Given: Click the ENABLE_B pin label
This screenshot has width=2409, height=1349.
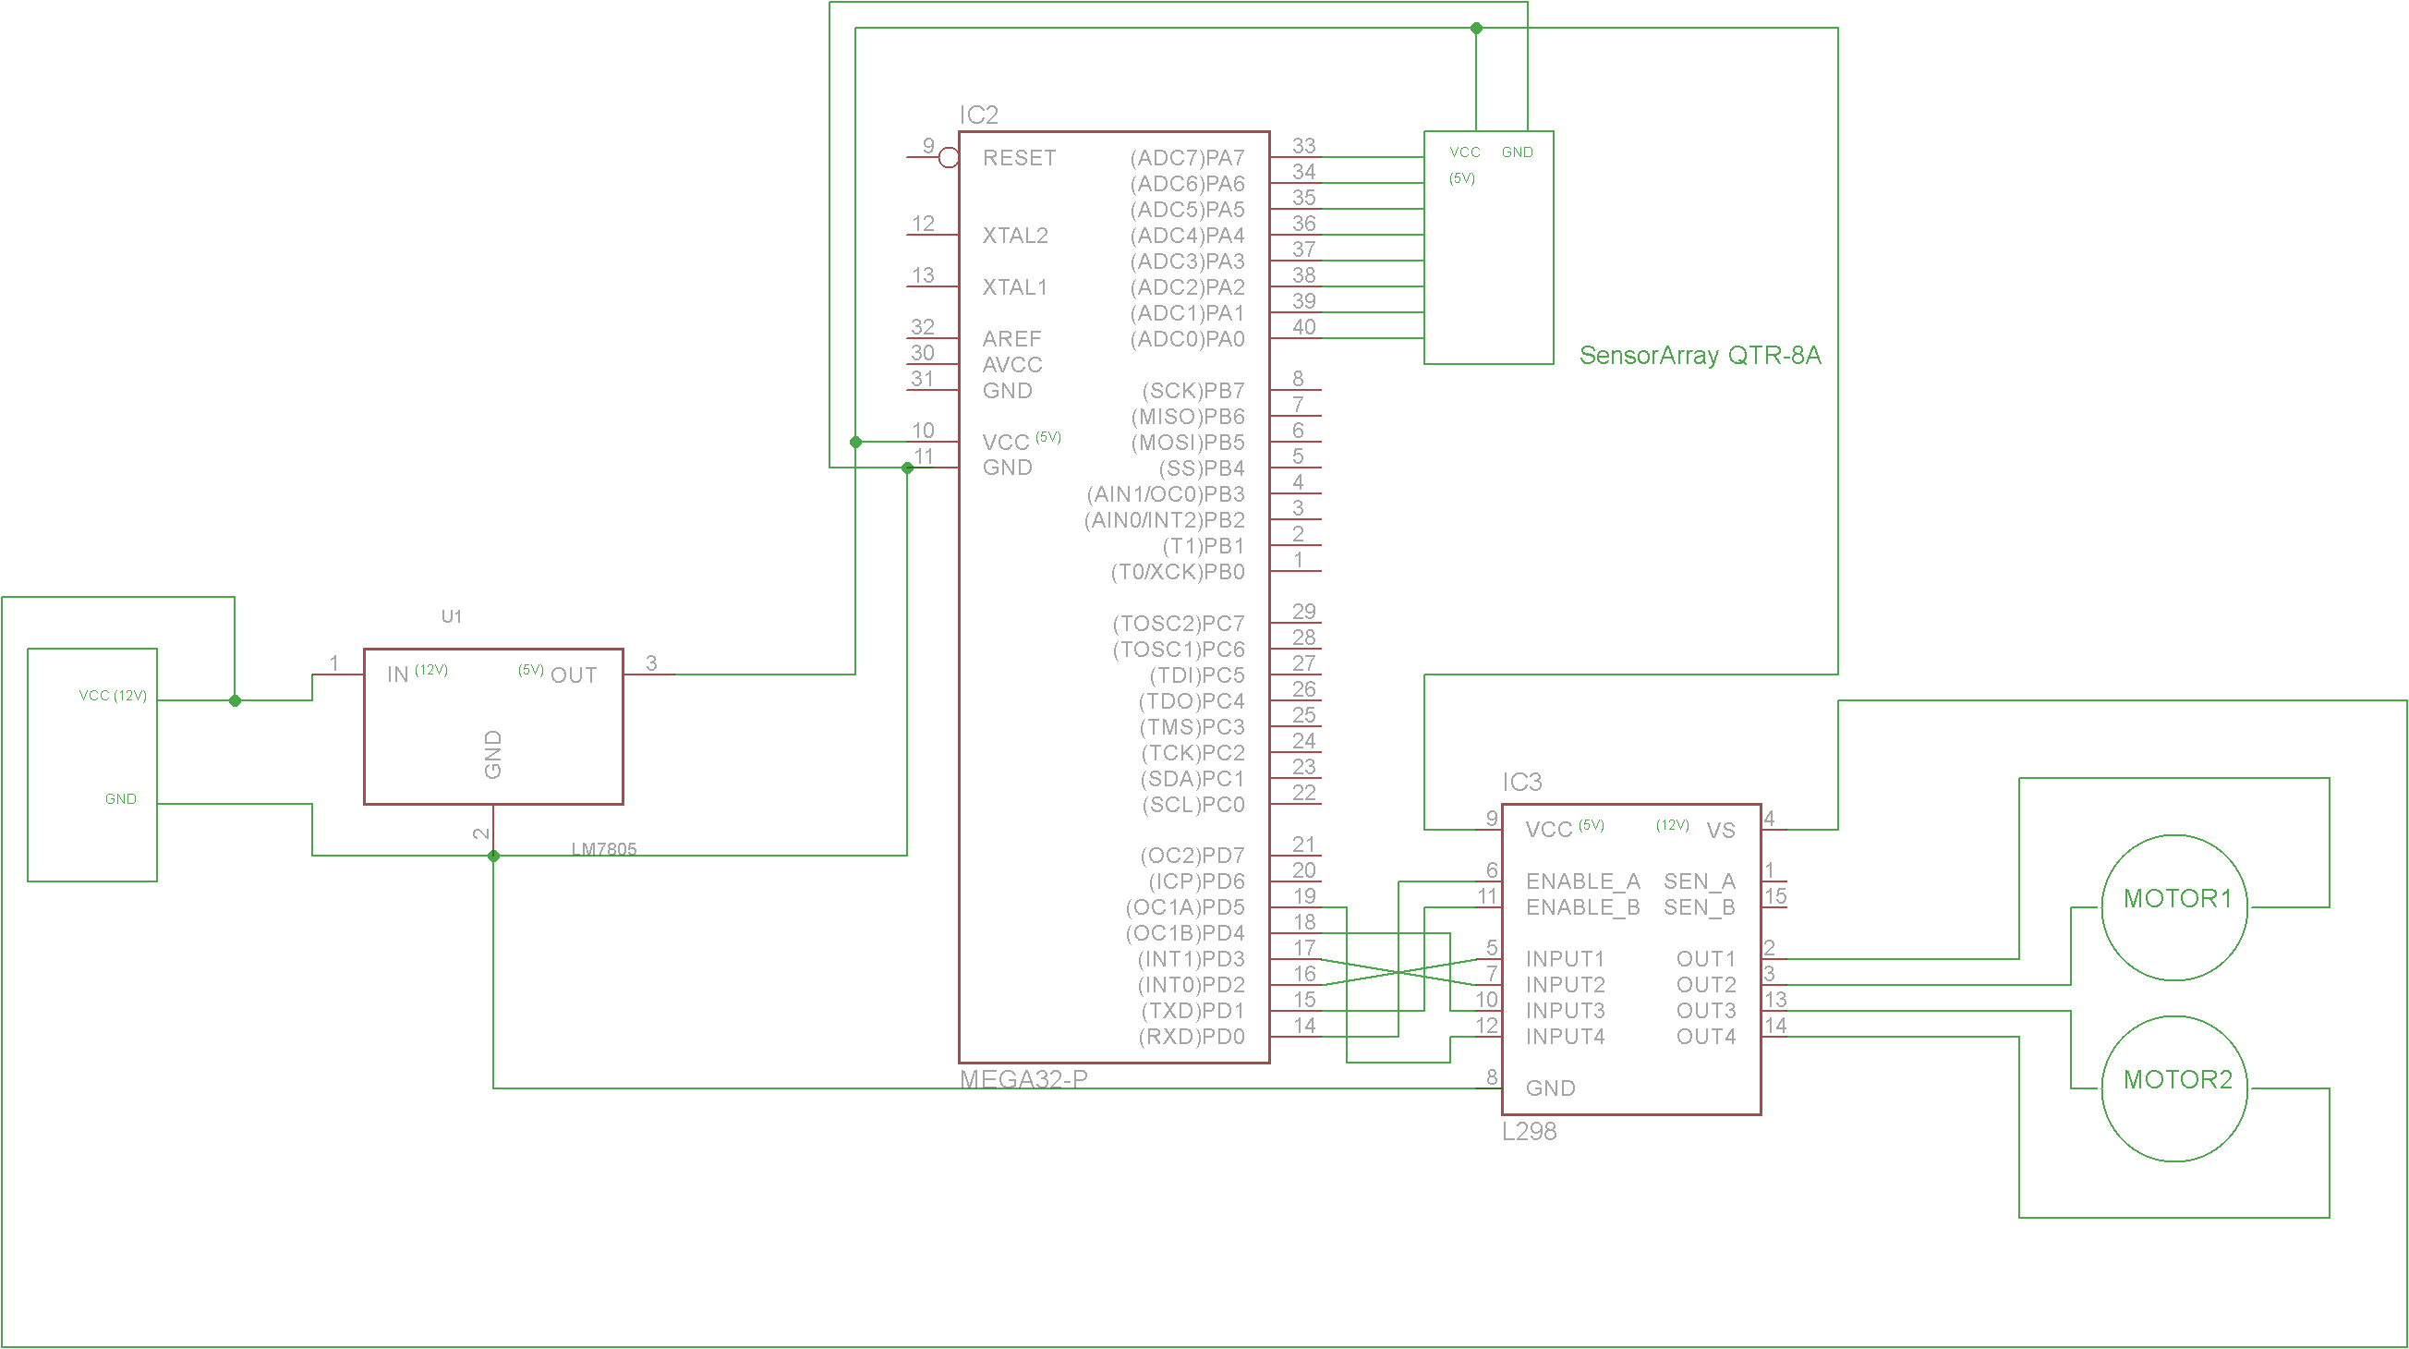Looking at the screenshot, I should (x=1583, y=908).
